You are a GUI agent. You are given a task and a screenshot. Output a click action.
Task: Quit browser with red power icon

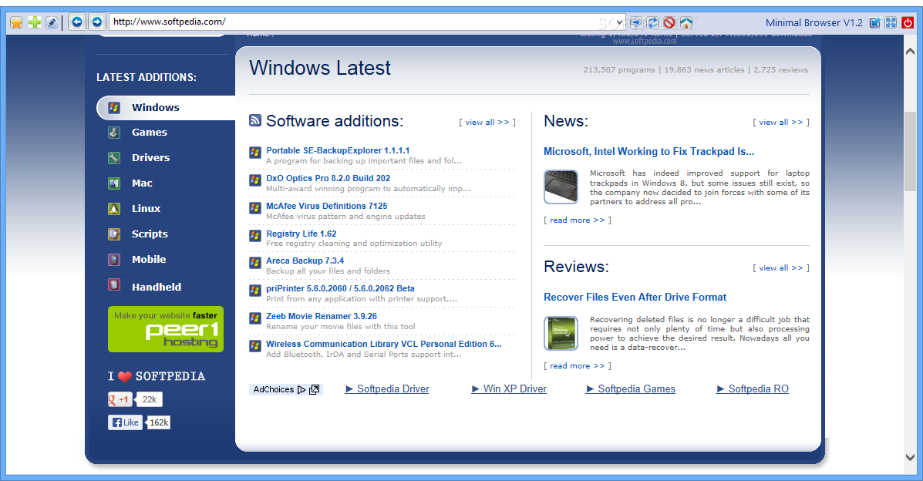point(908,22)
